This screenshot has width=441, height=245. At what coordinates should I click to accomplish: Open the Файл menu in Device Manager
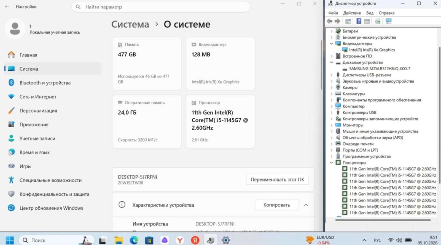point(333,13)
